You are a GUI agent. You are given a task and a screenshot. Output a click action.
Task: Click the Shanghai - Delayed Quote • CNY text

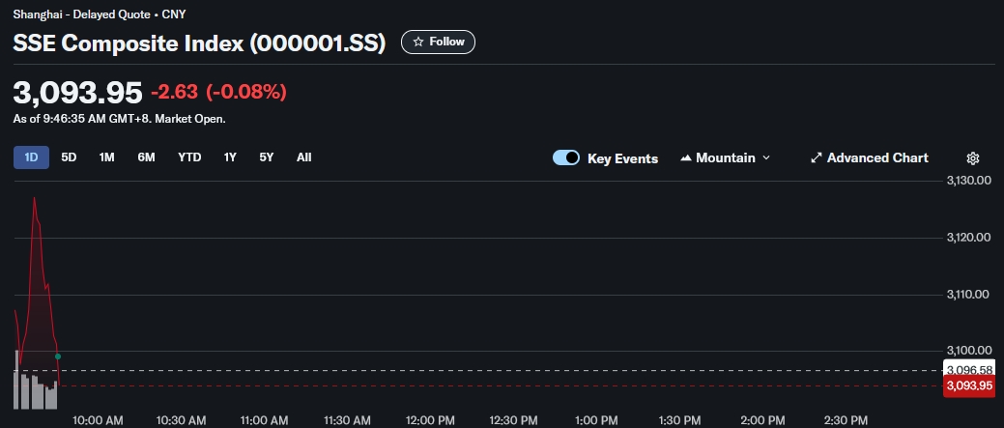(x=100, y=14)
